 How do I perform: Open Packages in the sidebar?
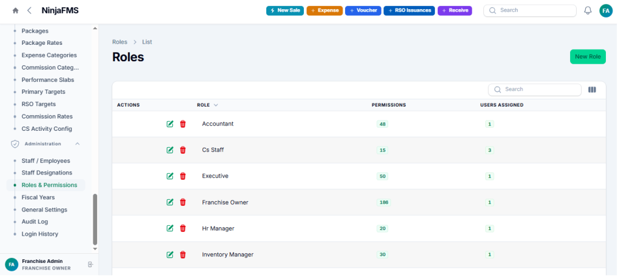[x=35, y=31]
